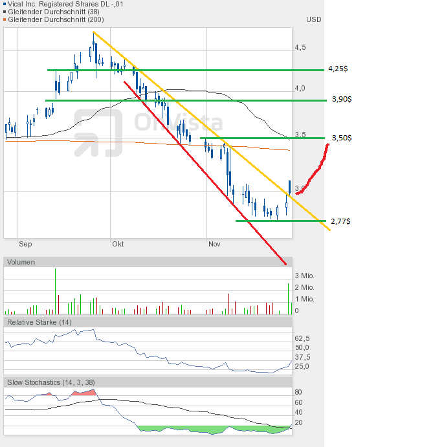Click the 3 Mio. volume axis label

pos(305,276)
